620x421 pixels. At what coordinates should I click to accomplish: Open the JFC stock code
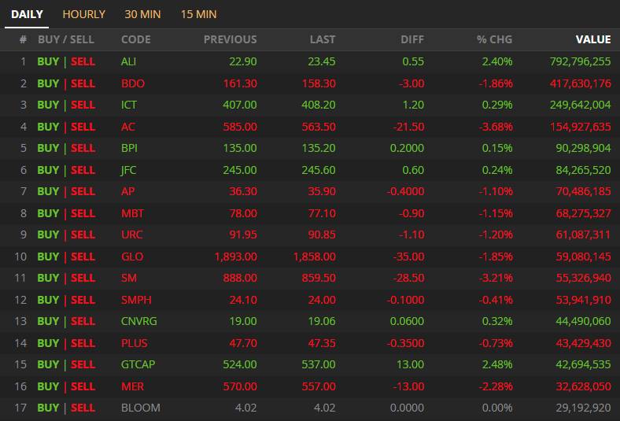coord(128,170)
